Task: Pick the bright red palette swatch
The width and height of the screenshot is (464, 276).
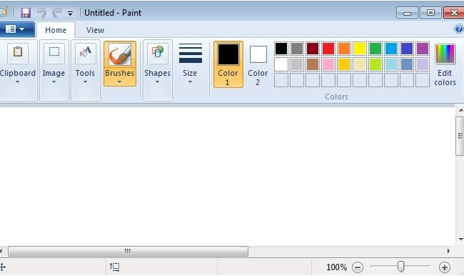Action: (x=328, y=49)
